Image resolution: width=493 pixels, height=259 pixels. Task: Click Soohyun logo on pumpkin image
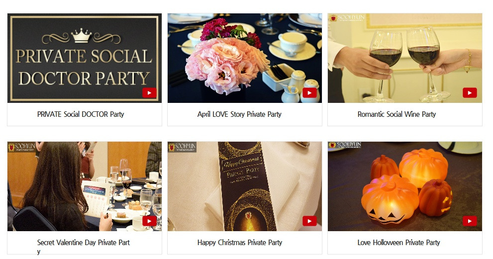345,145
